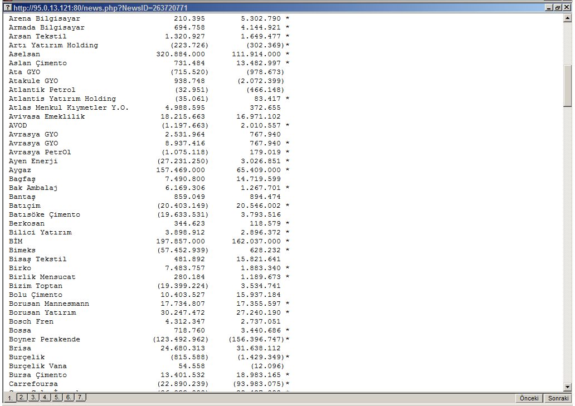Screen dimensions: 575x406
Task: Select the BİM company name
Action: click(16, 241)
